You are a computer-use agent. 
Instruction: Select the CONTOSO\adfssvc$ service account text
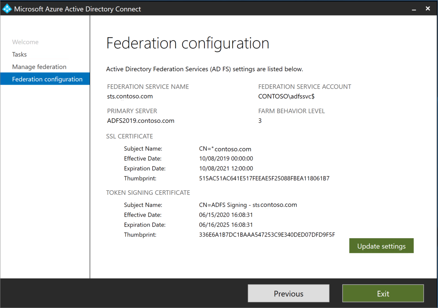(286, 96)
